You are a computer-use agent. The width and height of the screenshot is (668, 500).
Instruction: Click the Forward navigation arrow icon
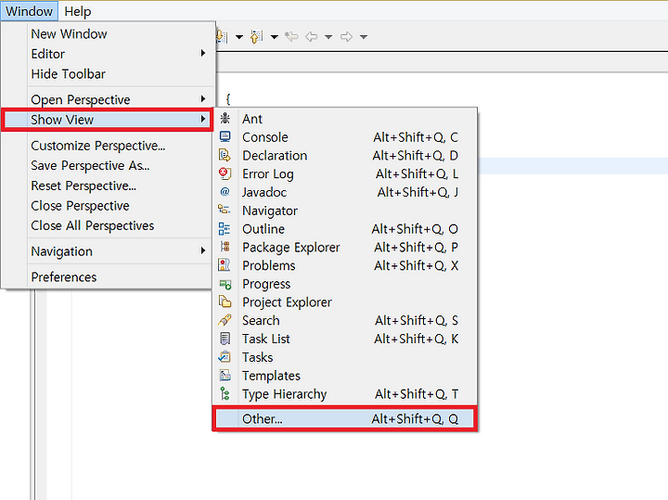346,36
